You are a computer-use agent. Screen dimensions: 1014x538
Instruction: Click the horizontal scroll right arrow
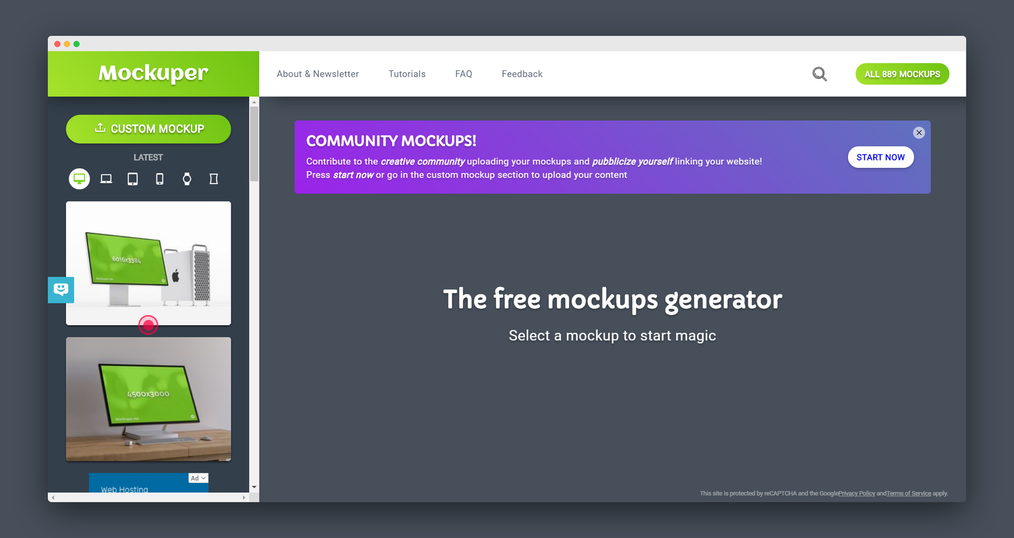(x=244, y=497)
